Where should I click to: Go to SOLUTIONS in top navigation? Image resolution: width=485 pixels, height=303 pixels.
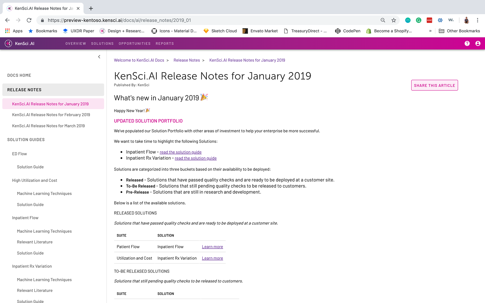coord(102,43)
